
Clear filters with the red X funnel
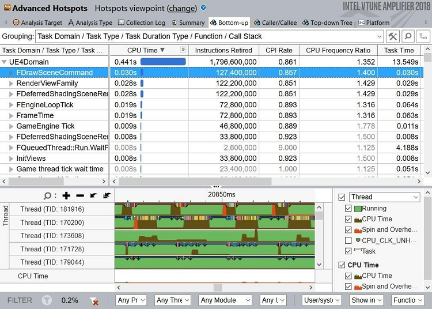tap(94, 301)
